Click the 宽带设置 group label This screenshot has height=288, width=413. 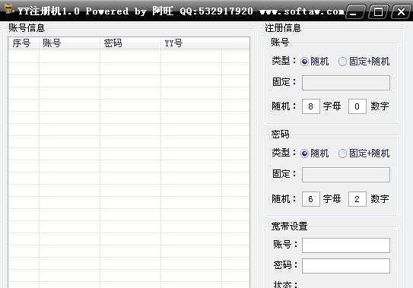[290, 226]
